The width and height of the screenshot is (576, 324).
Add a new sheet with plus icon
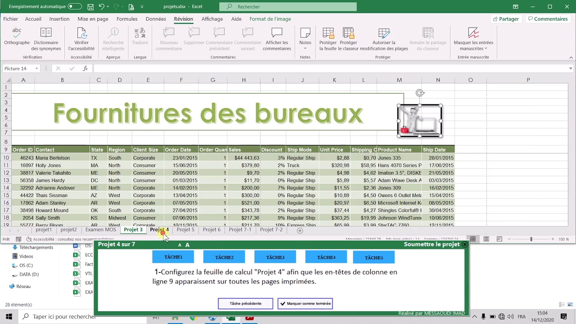(300, 230)
